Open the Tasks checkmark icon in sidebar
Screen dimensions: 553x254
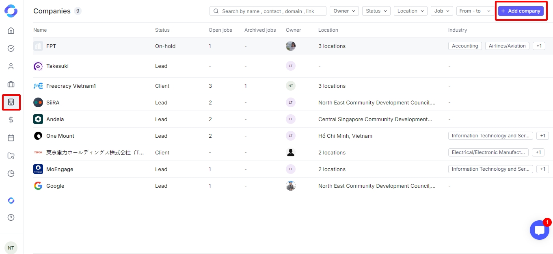point(11,48)
